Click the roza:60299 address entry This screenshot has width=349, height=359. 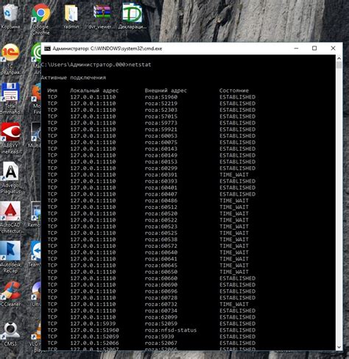(161, 168)
